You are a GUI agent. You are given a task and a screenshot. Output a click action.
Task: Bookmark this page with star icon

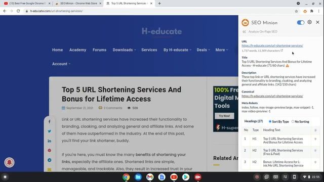coord(296,11)
